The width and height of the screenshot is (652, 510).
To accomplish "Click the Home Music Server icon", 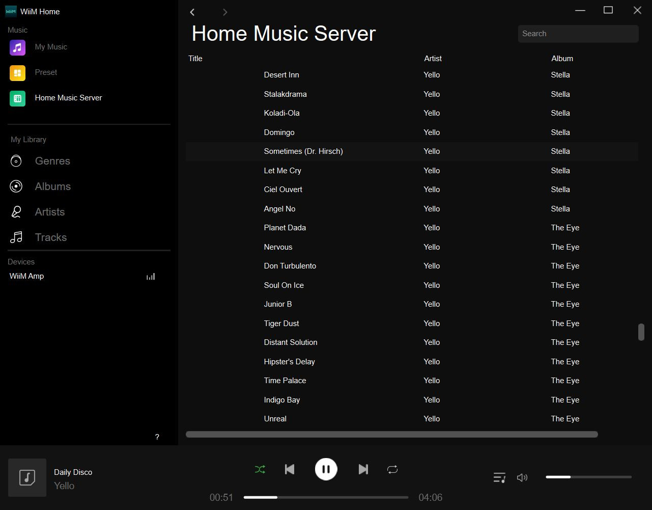I will pos(17,98).
